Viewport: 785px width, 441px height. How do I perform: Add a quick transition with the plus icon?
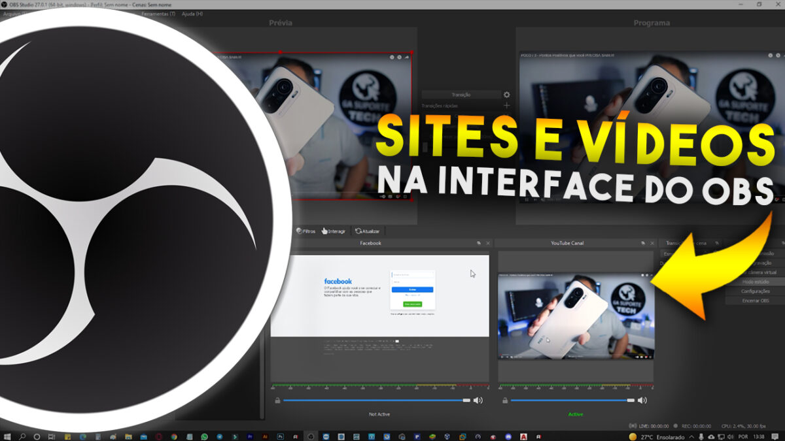tap(506, 105)
